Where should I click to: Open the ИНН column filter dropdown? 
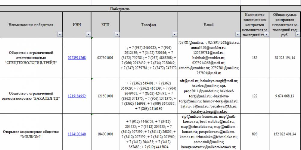coord(88,34)
